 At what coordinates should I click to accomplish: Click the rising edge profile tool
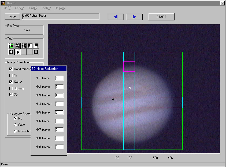[30, 46]
